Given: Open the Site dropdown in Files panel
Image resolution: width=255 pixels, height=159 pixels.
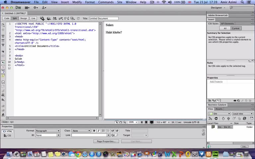Looking at the screenshot, I should (219, 114).
